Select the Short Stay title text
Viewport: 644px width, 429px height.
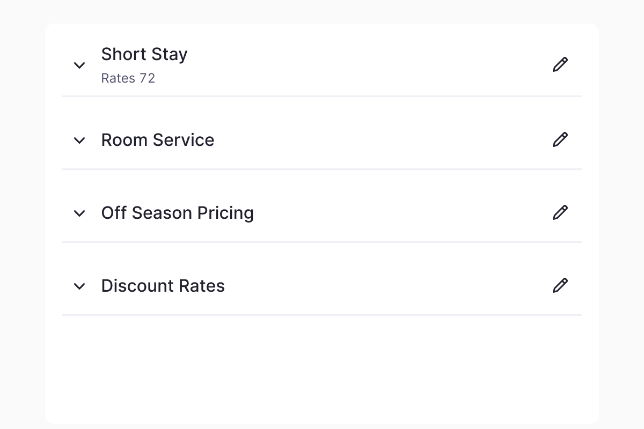(144, 54)
